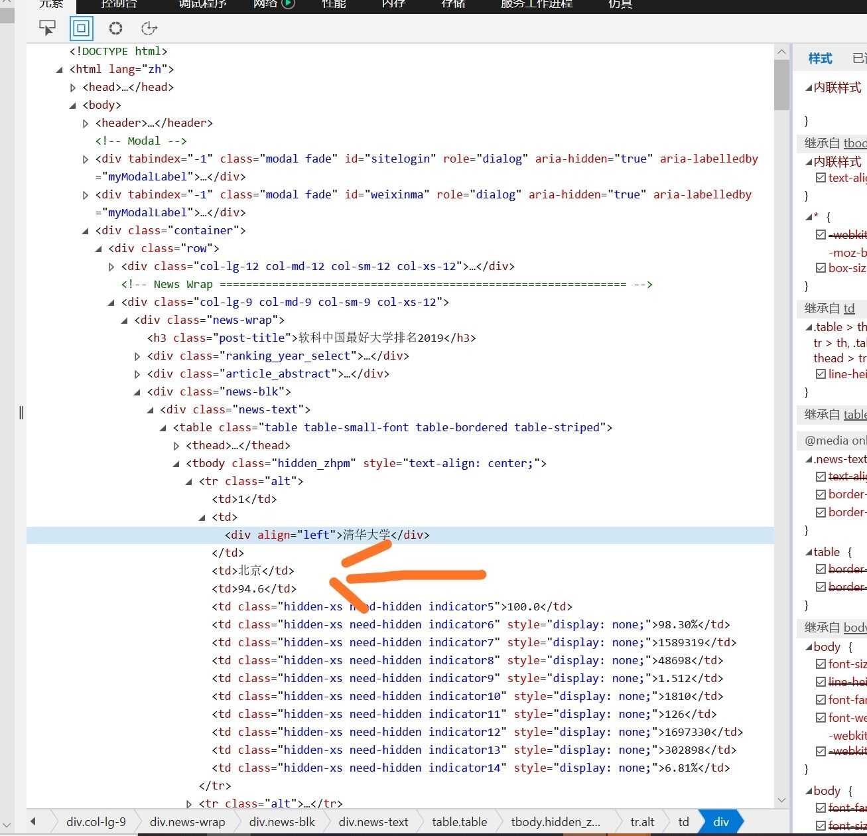Toggle text-align checkbox under tbody inline style

point(821,177)
